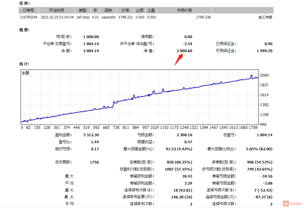Select the 止盈 column header
The height and width of the screenshot is (208, 304).
pos(151,10)
